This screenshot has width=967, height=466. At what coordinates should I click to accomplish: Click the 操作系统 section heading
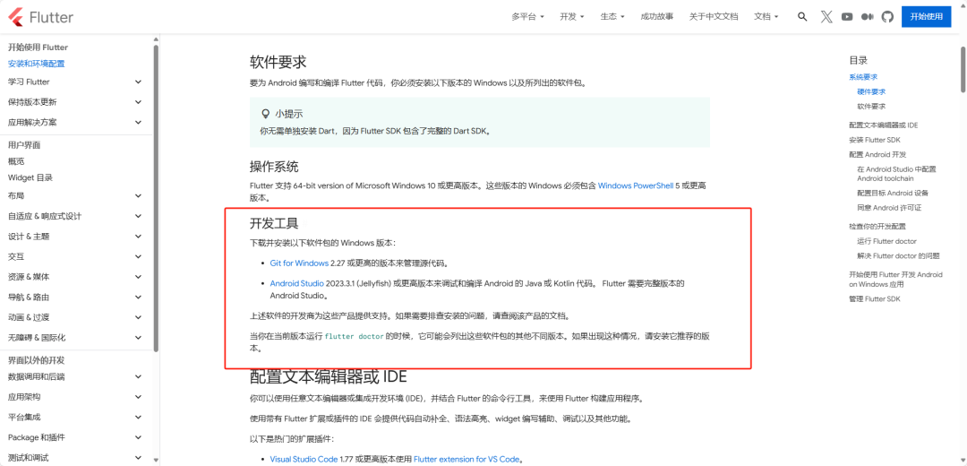[x=274, y=167]
